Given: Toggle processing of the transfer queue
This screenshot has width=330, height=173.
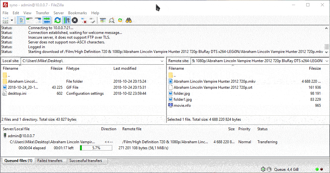Looking at the screenshot, I should [x=67, y=20].
